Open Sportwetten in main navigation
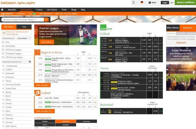The width and height of the screenshot is (196, 129). (26, 10)
